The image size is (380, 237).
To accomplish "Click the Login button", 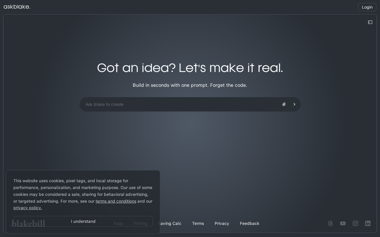I will pyautogui.click(x=367, y=7).
